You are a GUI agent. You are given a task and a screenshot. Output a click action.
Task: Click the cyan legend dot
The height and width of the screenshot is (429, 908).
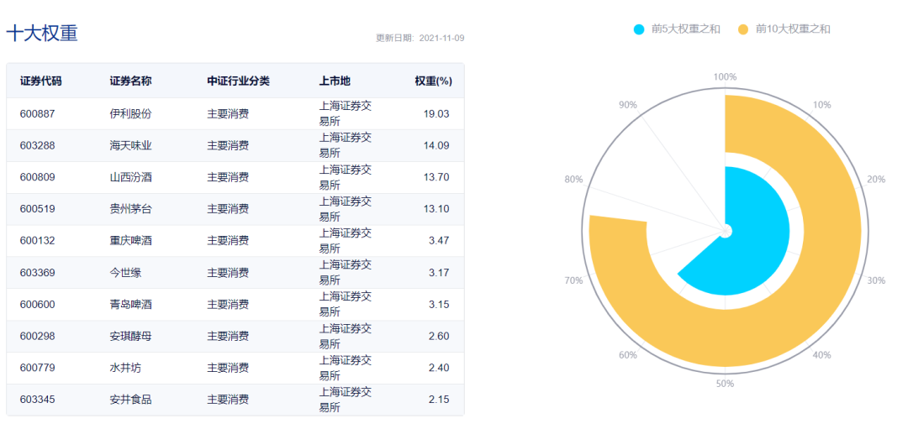(x=639, y=29)
